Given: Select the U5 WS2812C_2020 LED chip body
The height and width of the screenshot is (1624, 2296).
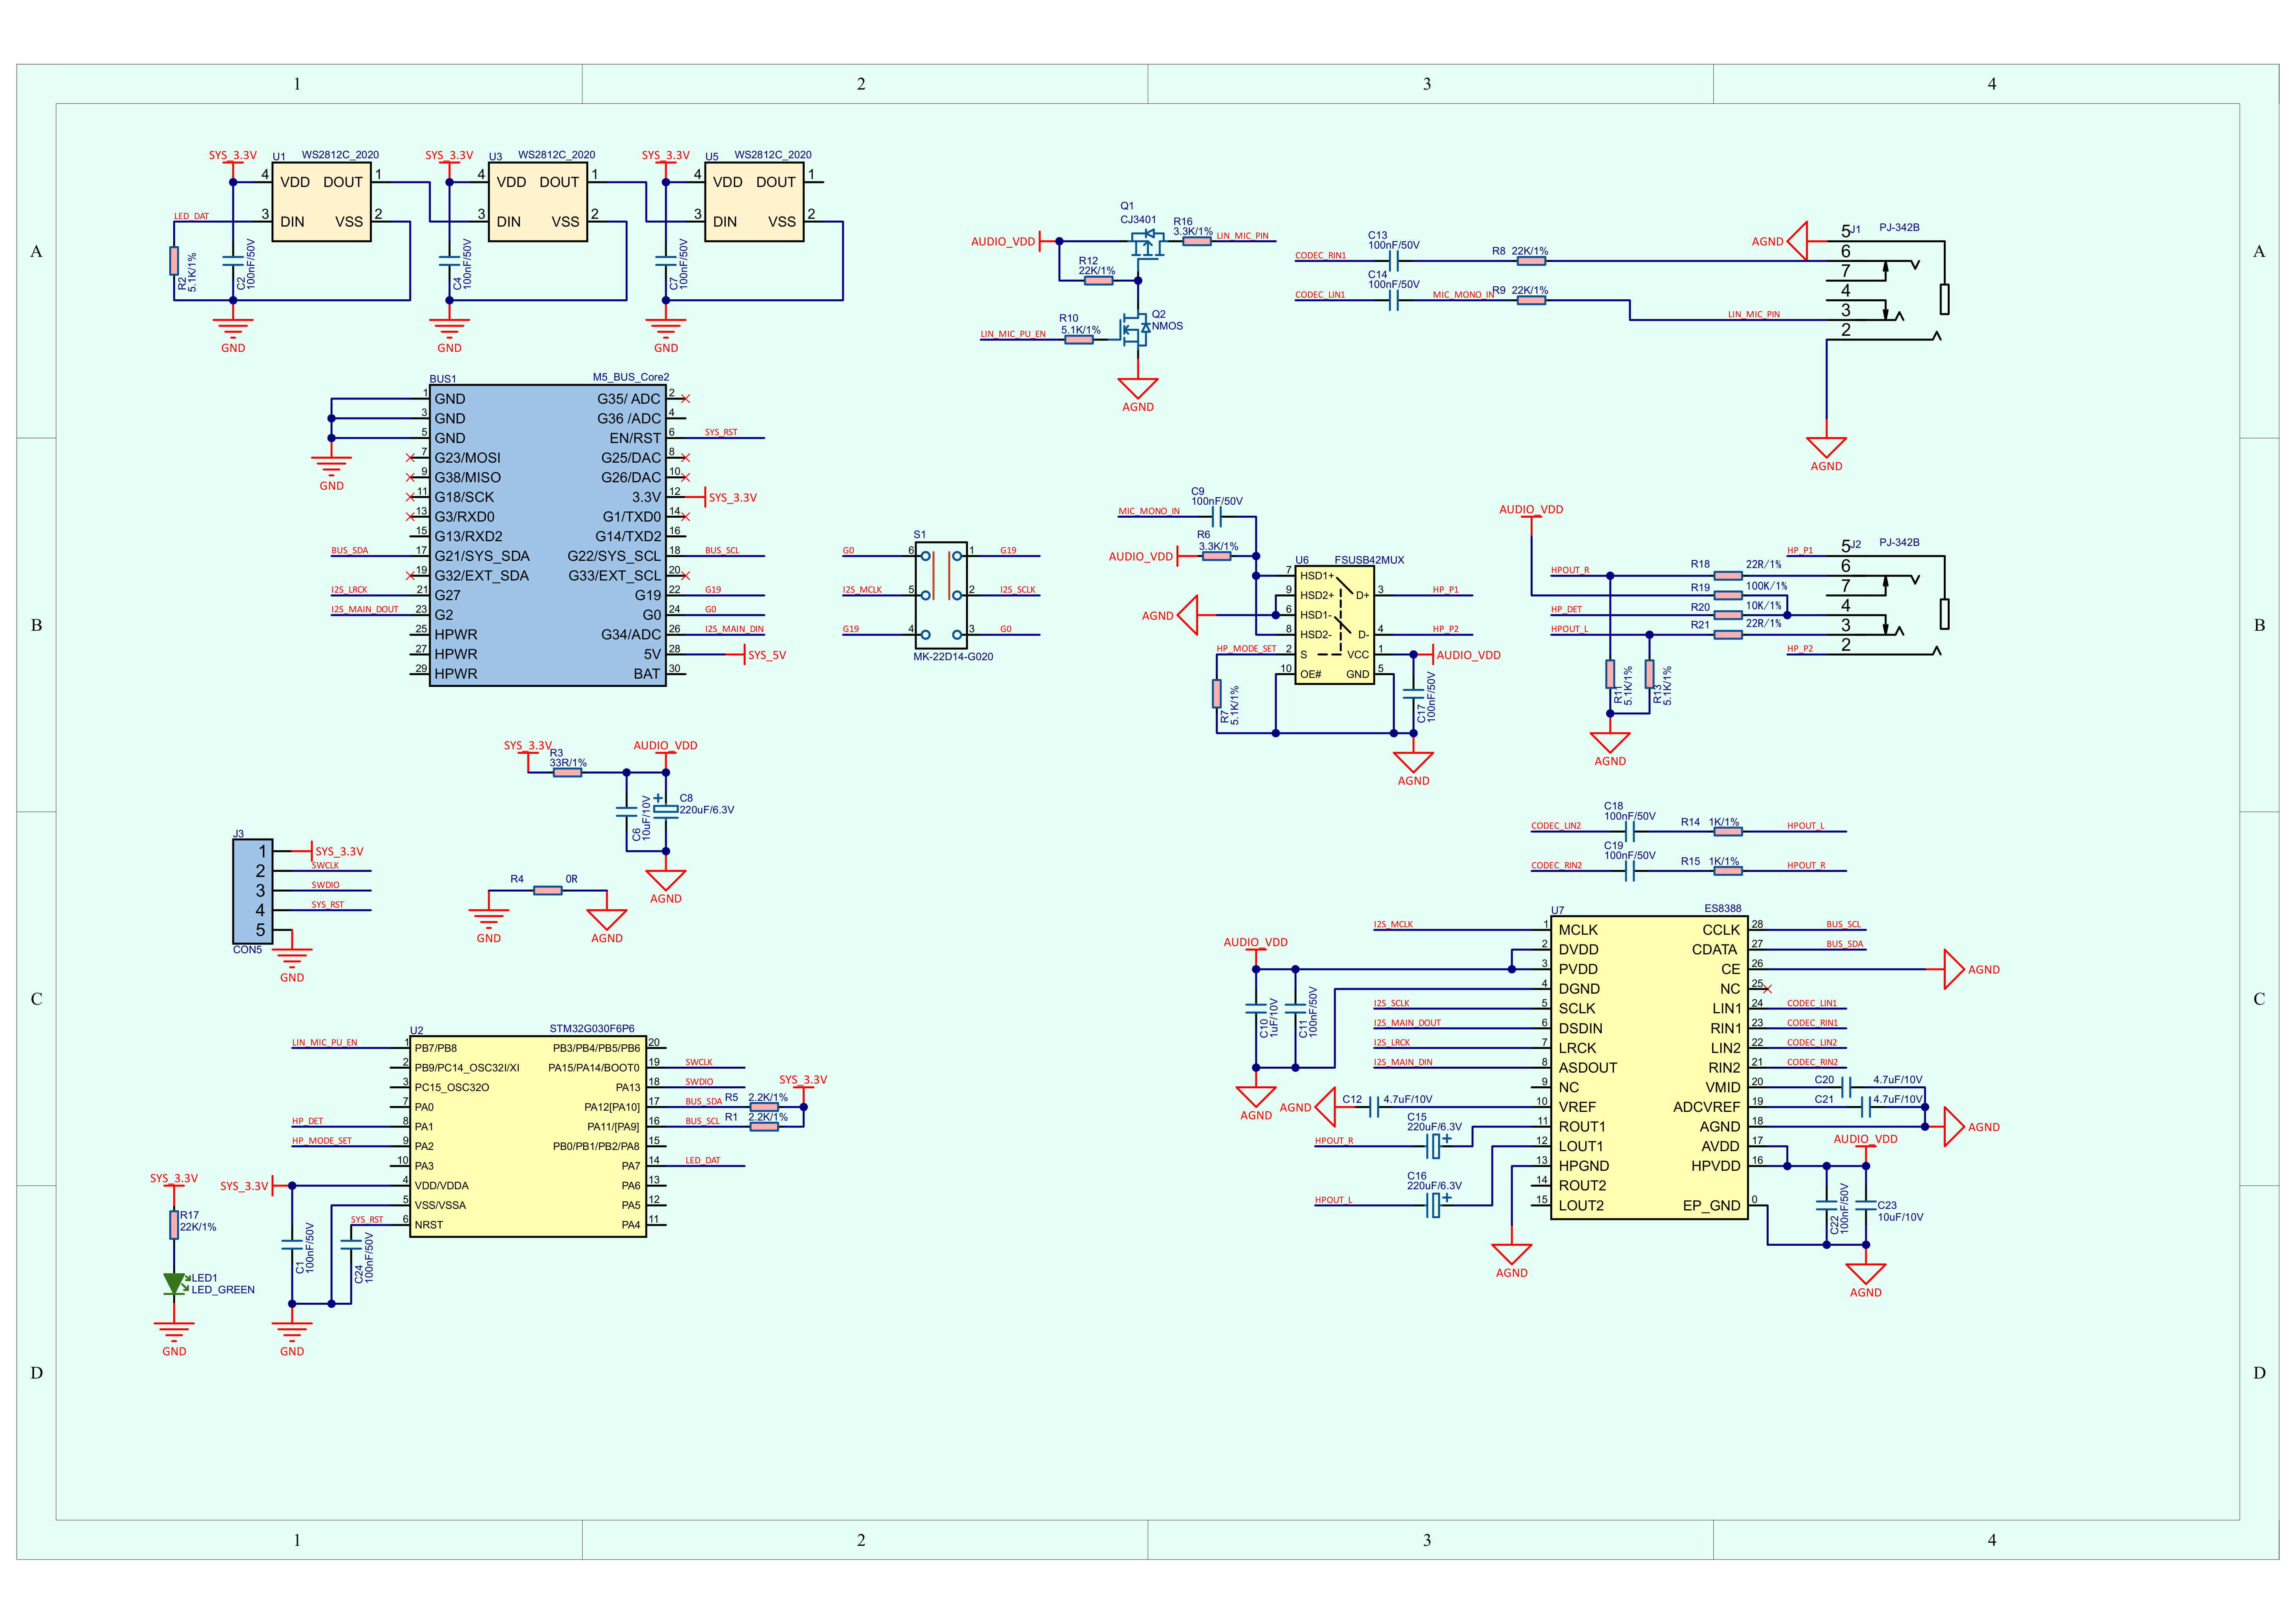Looking at the screenshot, I should pos(754,202).
